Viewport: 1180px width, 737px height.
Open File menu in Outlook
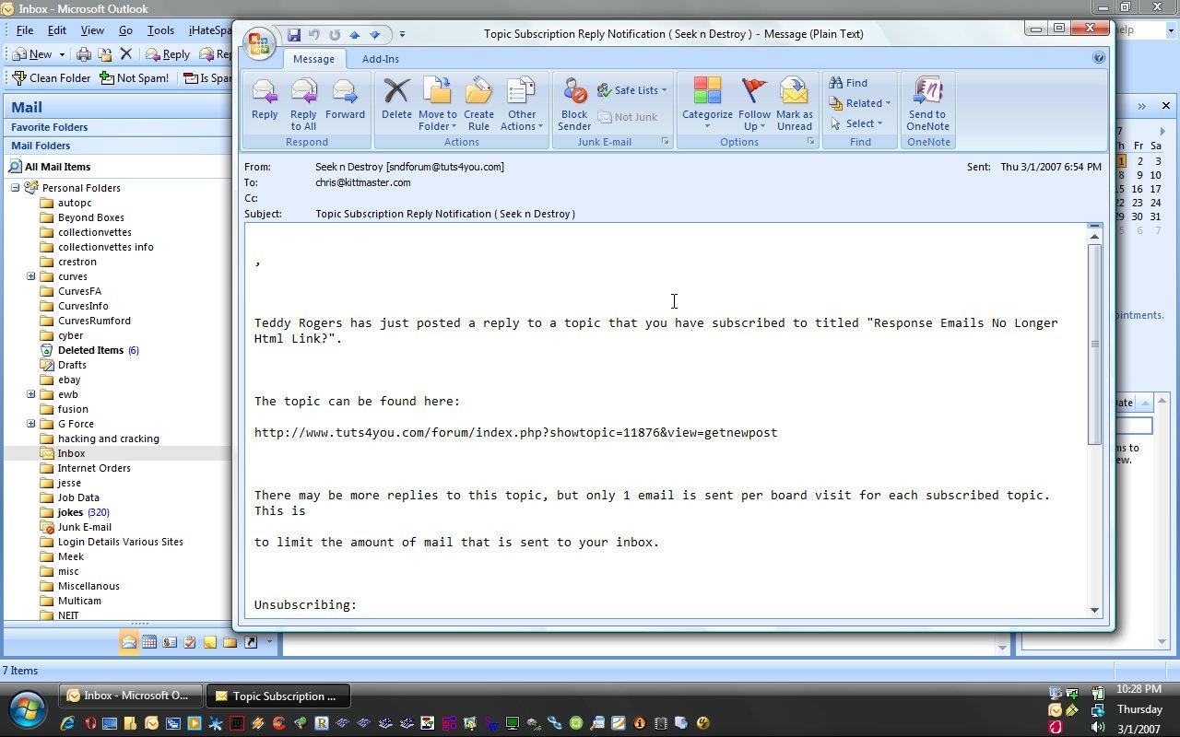[24, 30]
